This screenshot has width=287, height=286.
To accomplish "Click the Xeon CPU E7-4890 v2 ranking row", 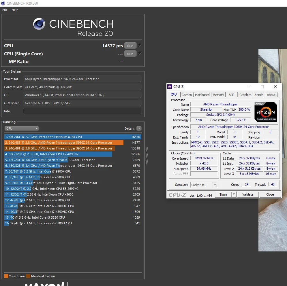I will click(72, 154).
